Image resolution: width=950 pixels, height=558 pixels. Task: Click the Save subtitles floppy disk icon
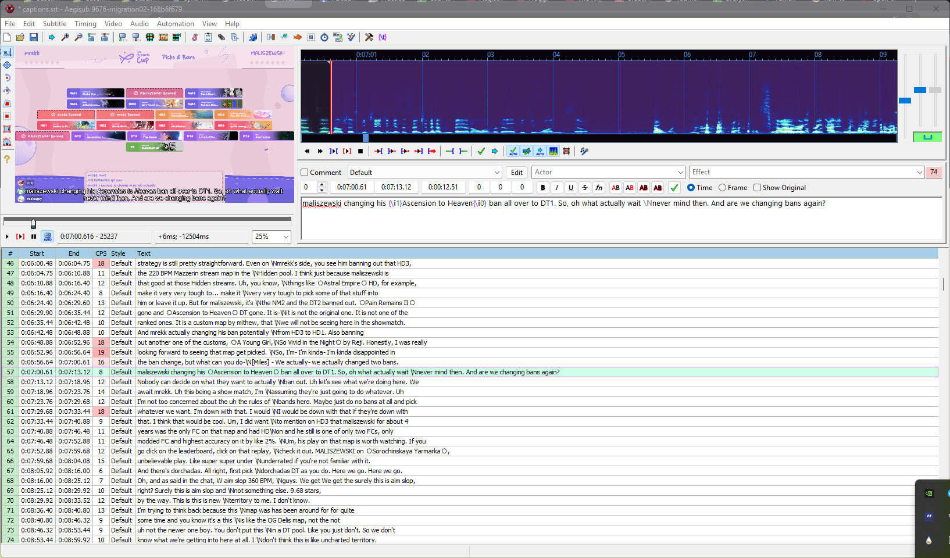click(34, 37)
